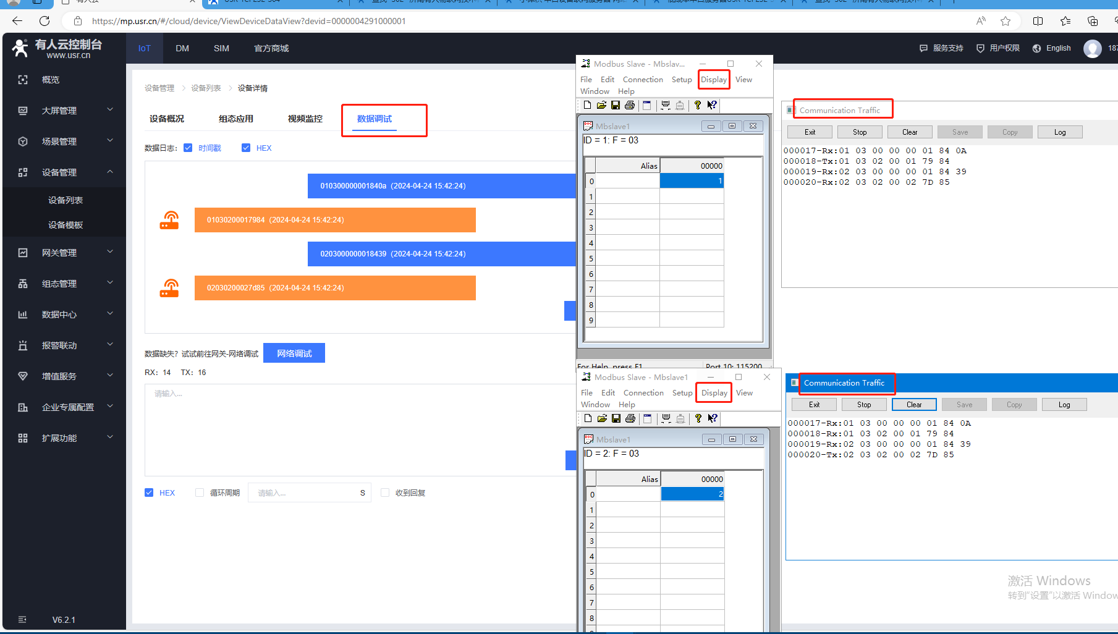This screenshot has height=634, width=1118.
Task: Add this page to browser favorites
Action: pos(1006,21)
